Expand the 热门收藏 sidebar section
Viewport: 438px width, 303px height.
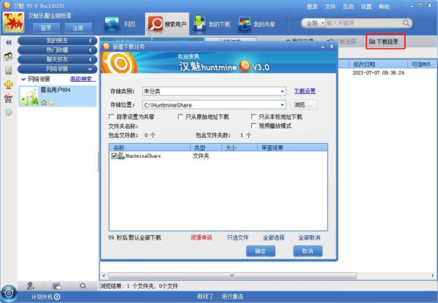pyautogui.click(x=57, y=50)
